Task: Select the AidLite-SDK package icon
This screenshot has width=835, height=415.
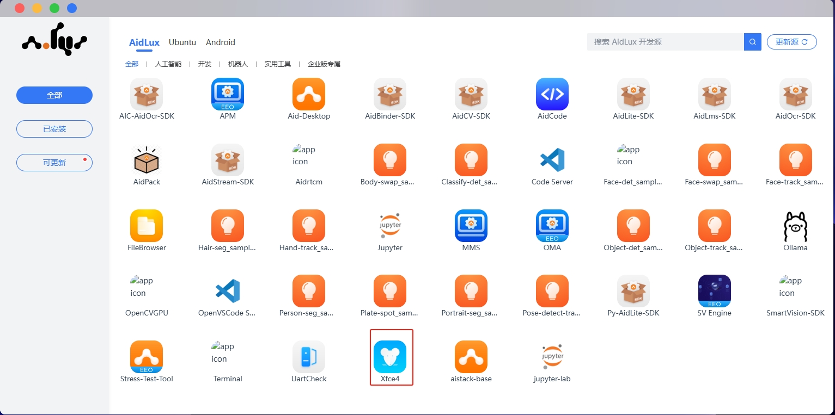Action: pos(633,94)
